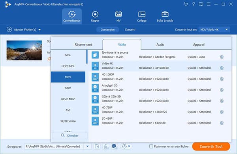Select the Conversion tab
The height and width of the screenshot is (154, 237).
[x=107, y=30]
